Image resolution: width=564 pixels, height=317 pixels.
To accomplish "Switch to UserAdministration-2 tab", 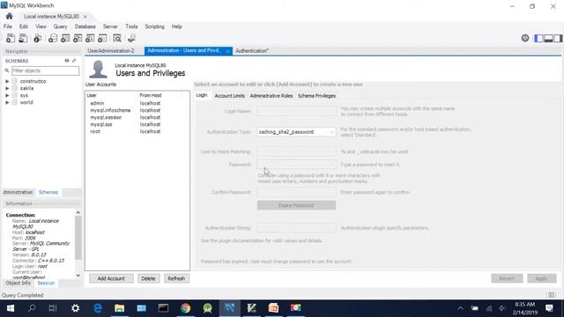I will coord(111,51).
